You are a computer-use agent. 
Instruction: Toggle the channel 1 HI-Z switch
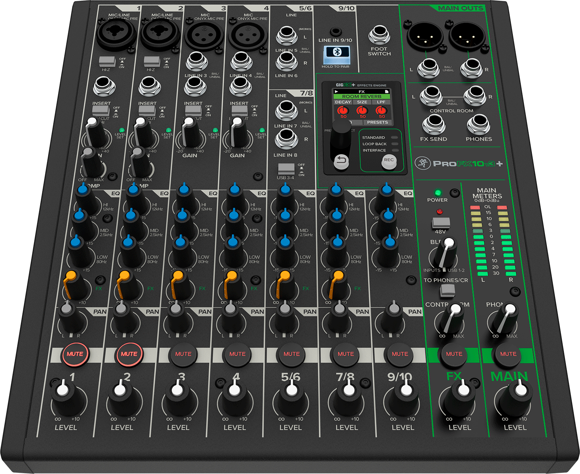tap(107, 61)
